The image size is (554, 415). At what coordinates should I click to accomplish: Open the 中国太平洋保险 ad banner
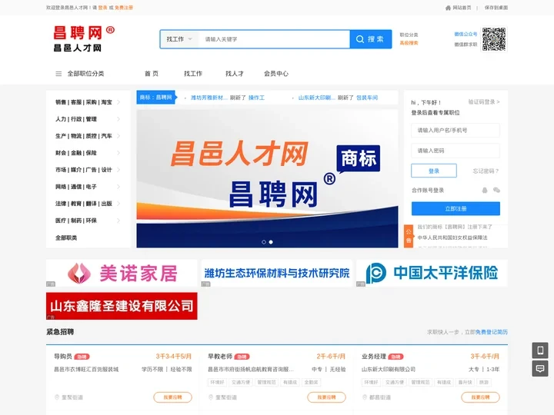click(x=432, y=273)
